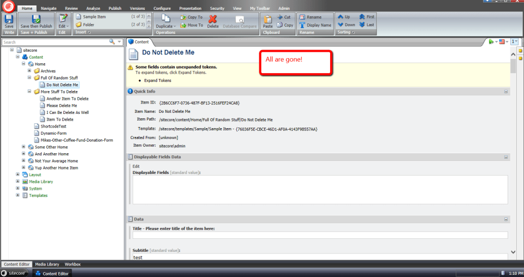Click the Paste clipboard icon
Screen dimensions: 524x277
pyautogui.click(x=267, y=21)
